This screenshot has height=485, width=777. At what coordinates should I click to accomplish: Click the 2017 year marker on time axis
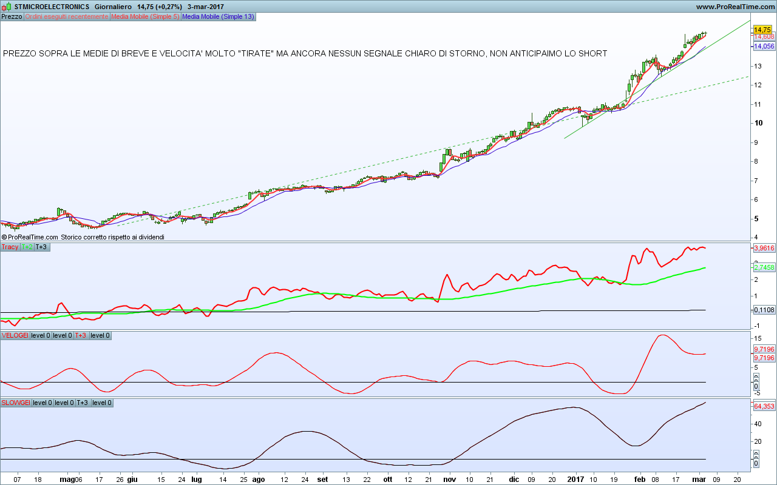pos(575,479)
